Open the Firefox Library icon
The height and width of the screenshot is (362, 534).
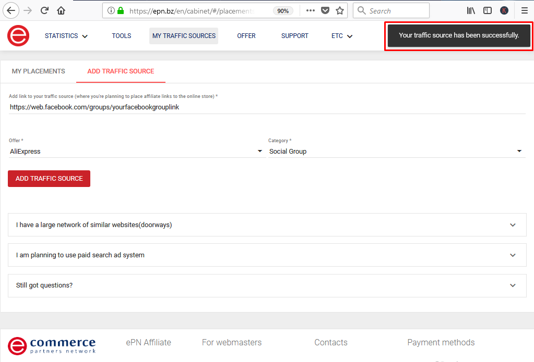coord(470,10)
